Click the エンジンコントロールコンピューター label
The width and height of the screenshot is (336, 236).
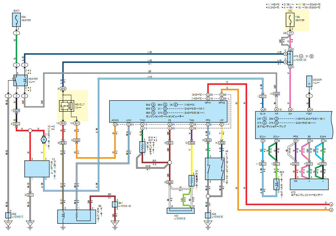[x=164, y=116]
